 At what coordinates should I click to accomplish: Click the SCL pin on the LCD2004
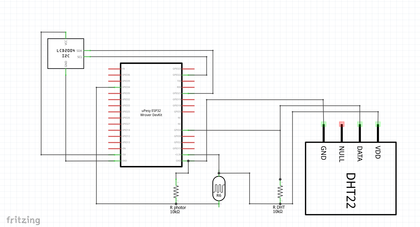[x=87, y=57]
